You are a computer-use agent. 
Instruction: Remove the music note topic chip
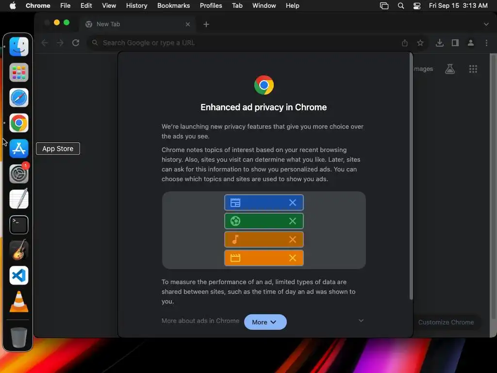tap(293, 239)
